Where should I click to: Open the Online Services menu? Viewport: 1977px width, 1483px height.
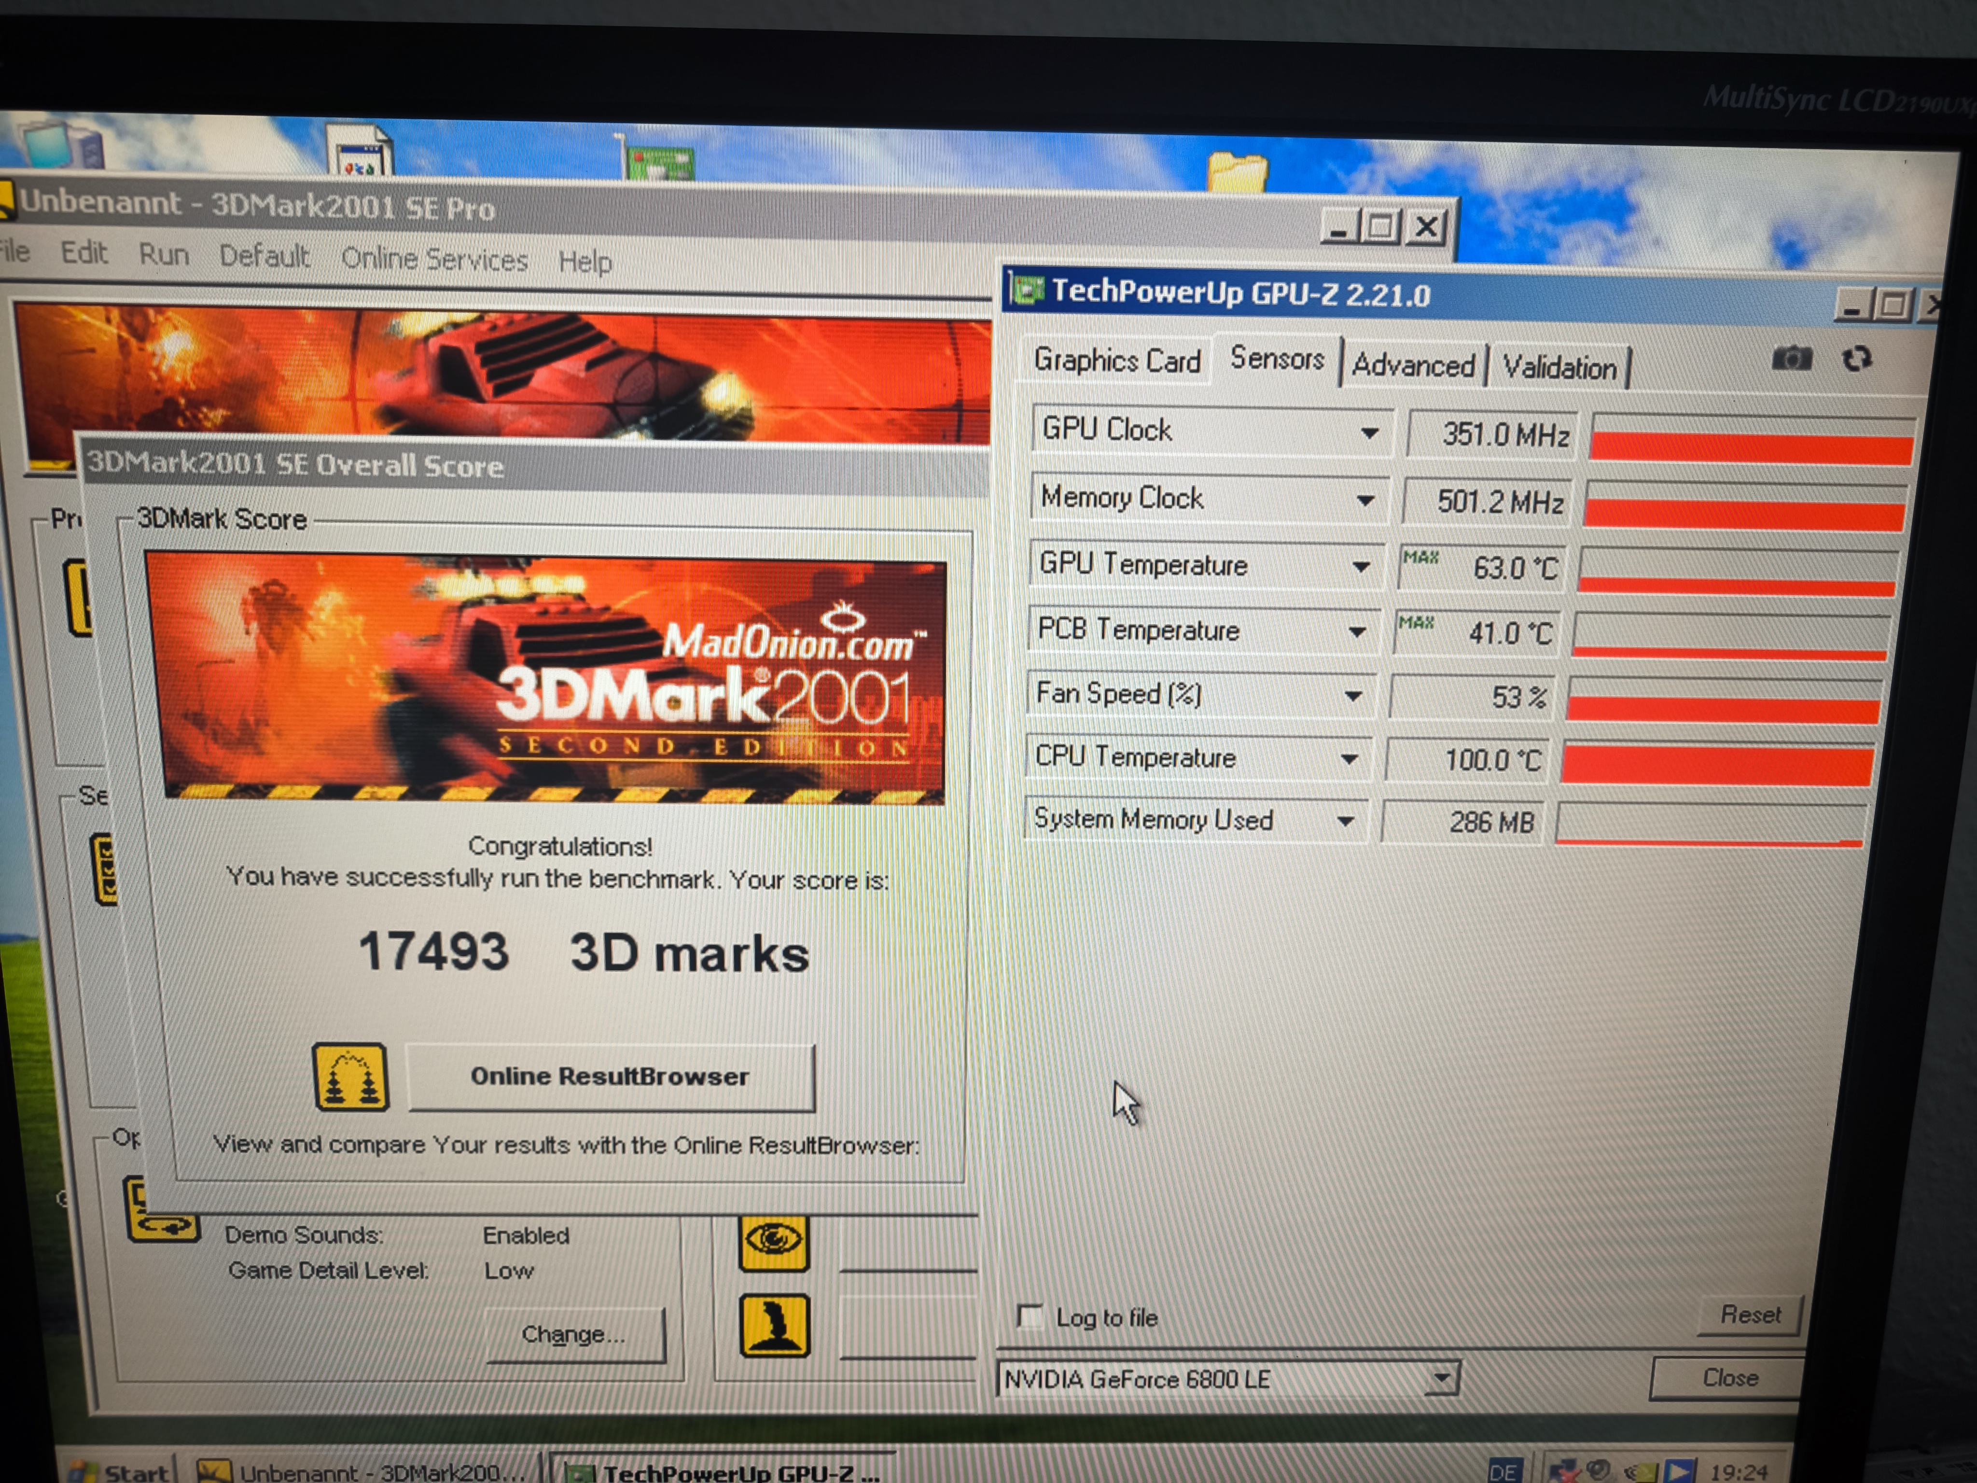pyautogui.click(x=434, y=260)
